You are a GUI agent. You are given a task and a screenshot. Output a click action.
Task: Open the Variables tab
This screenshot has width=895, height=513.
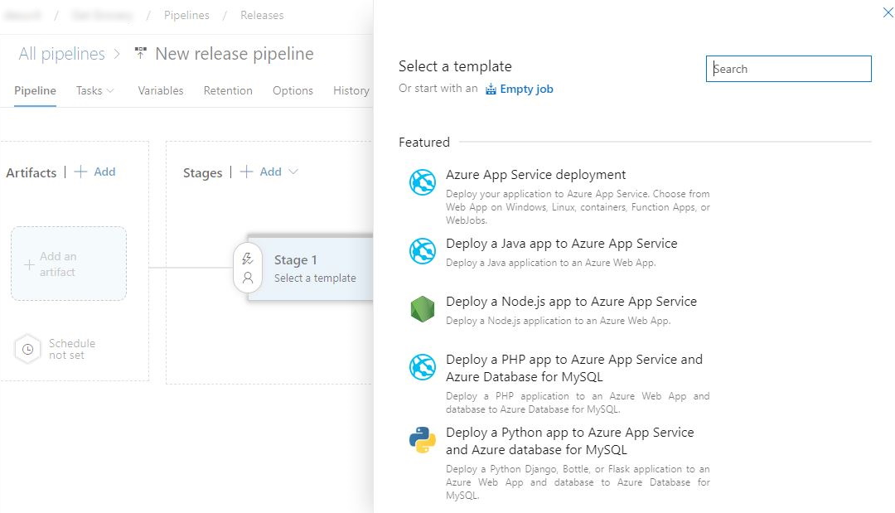[x=161, y=90]
